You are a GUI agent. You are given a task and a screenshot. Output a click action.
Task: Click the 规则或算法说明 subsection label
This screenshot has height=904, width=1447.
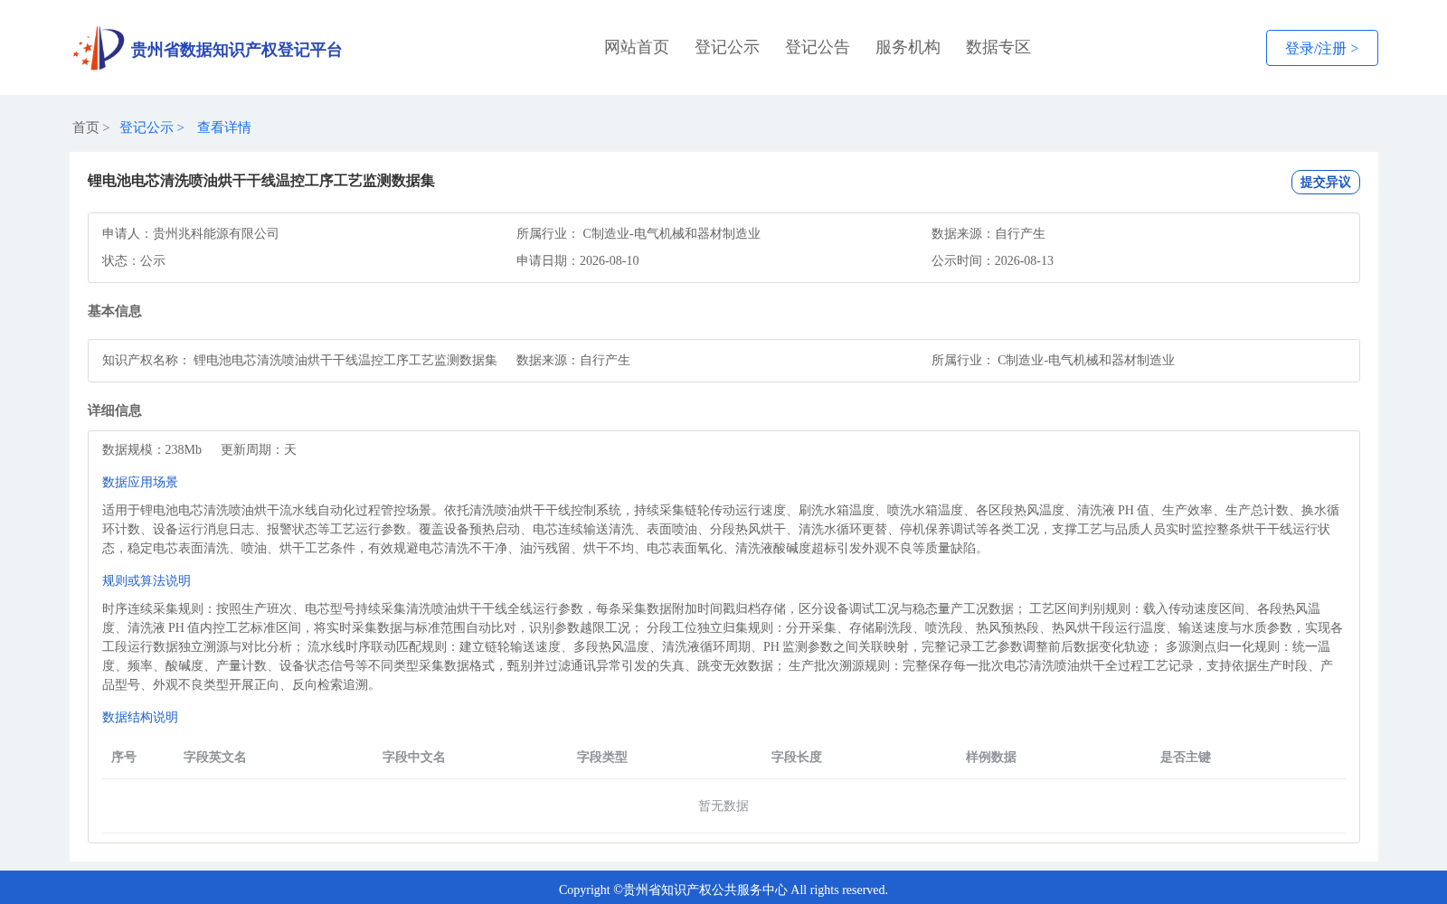pyautogui.click(x=147, y=580)
